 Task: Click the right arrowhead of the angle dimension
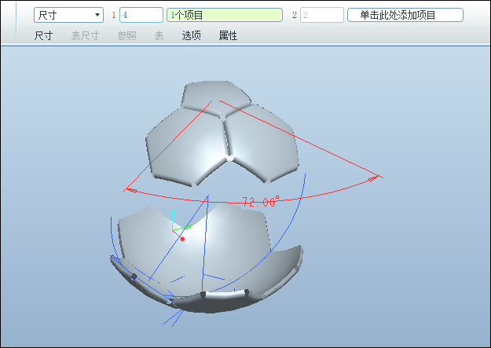[372, 179]
